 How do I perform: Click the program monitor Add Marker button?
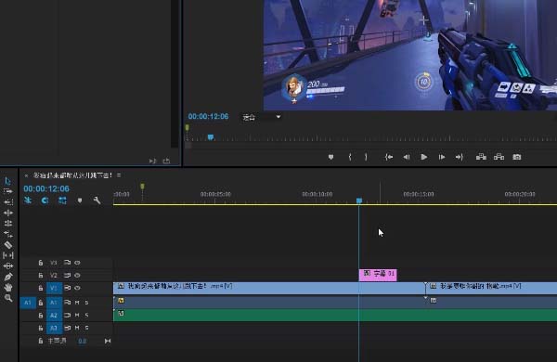click(x=330, y=157)
